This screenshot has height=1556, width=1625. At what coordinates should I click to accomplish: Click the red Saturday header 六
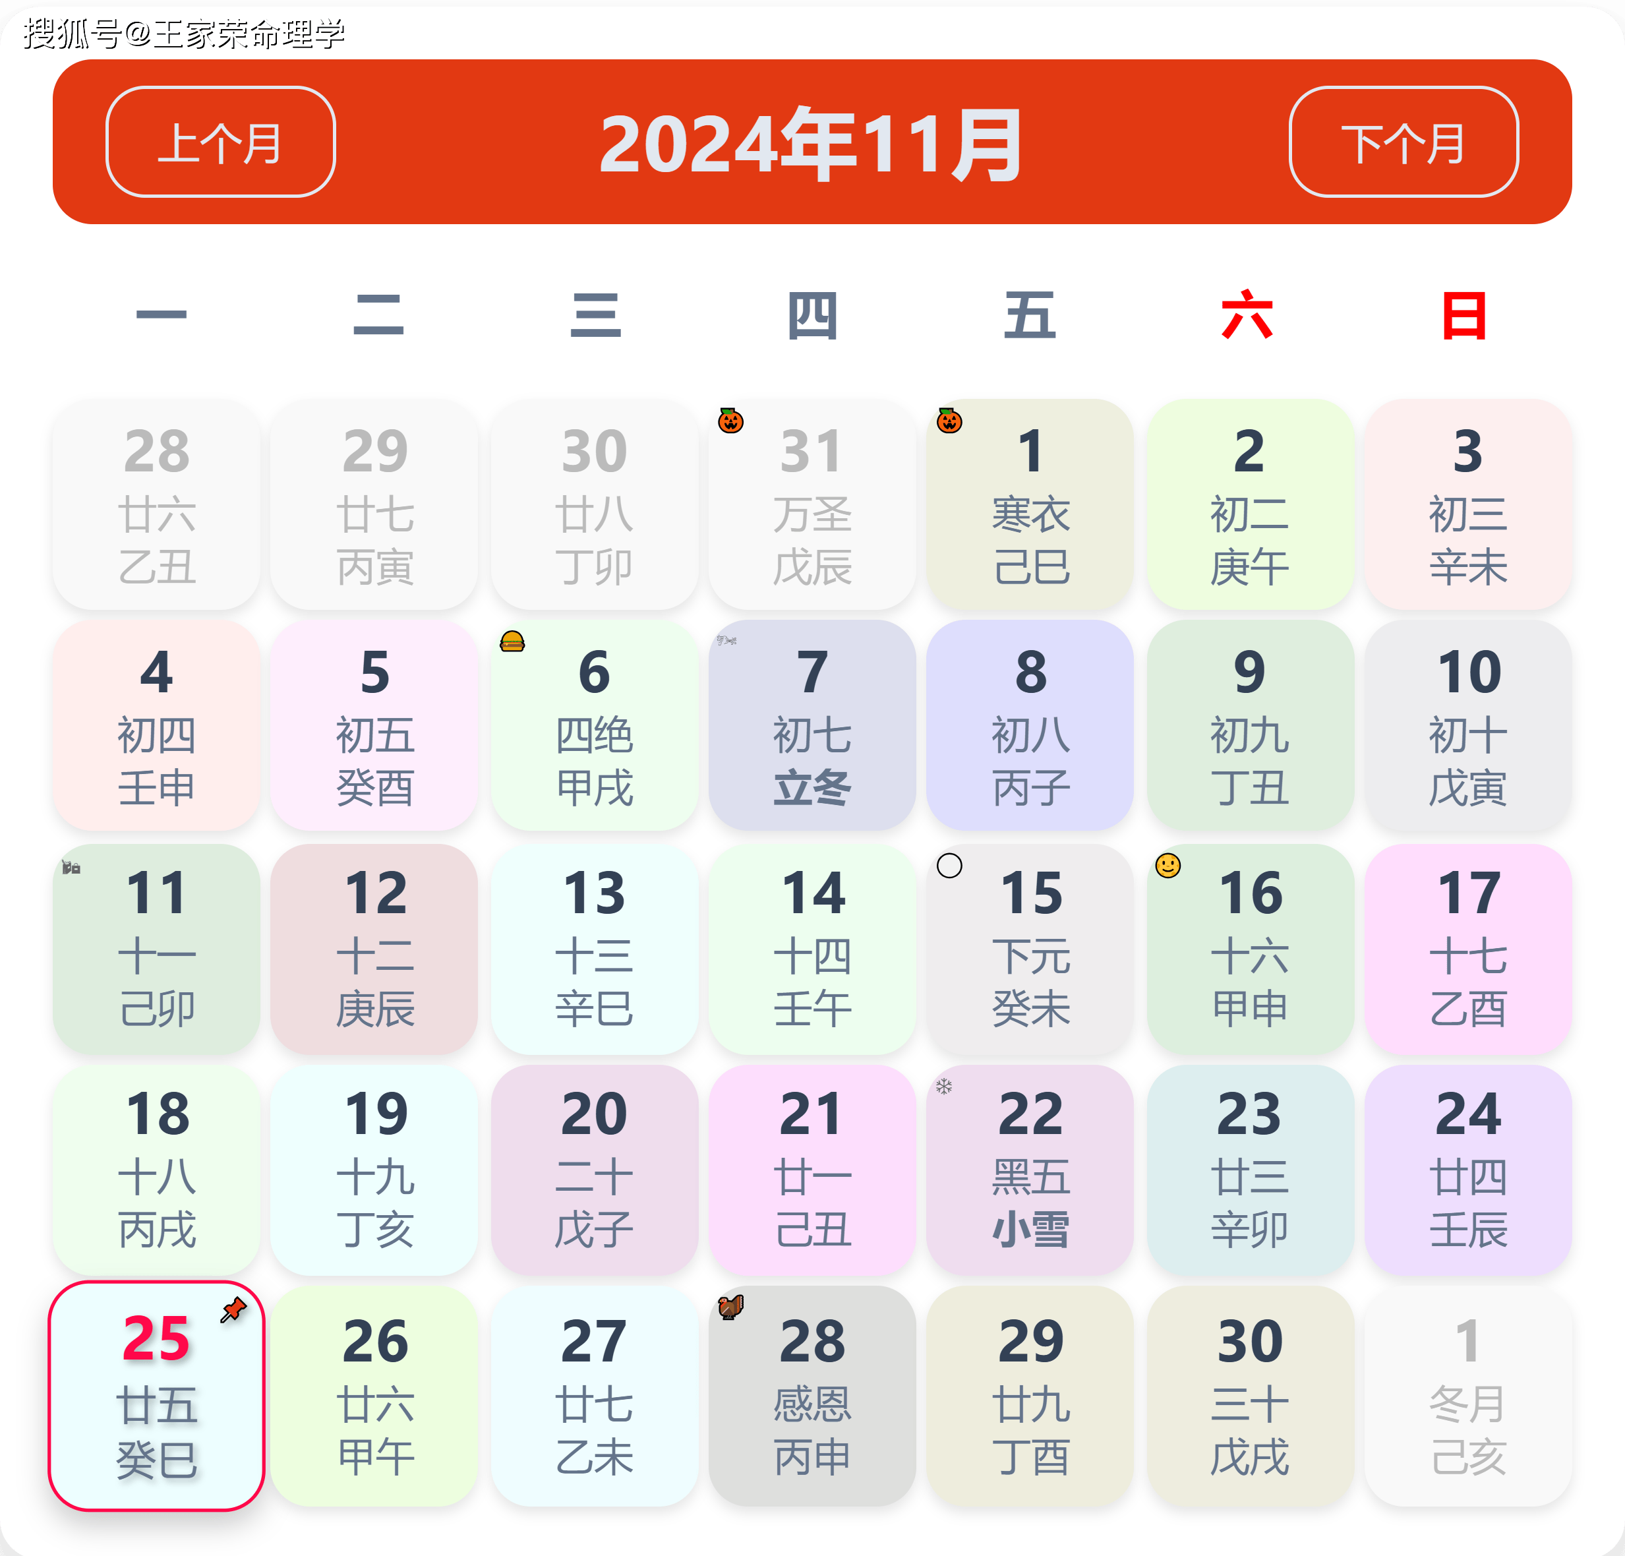click(1247, 315)
